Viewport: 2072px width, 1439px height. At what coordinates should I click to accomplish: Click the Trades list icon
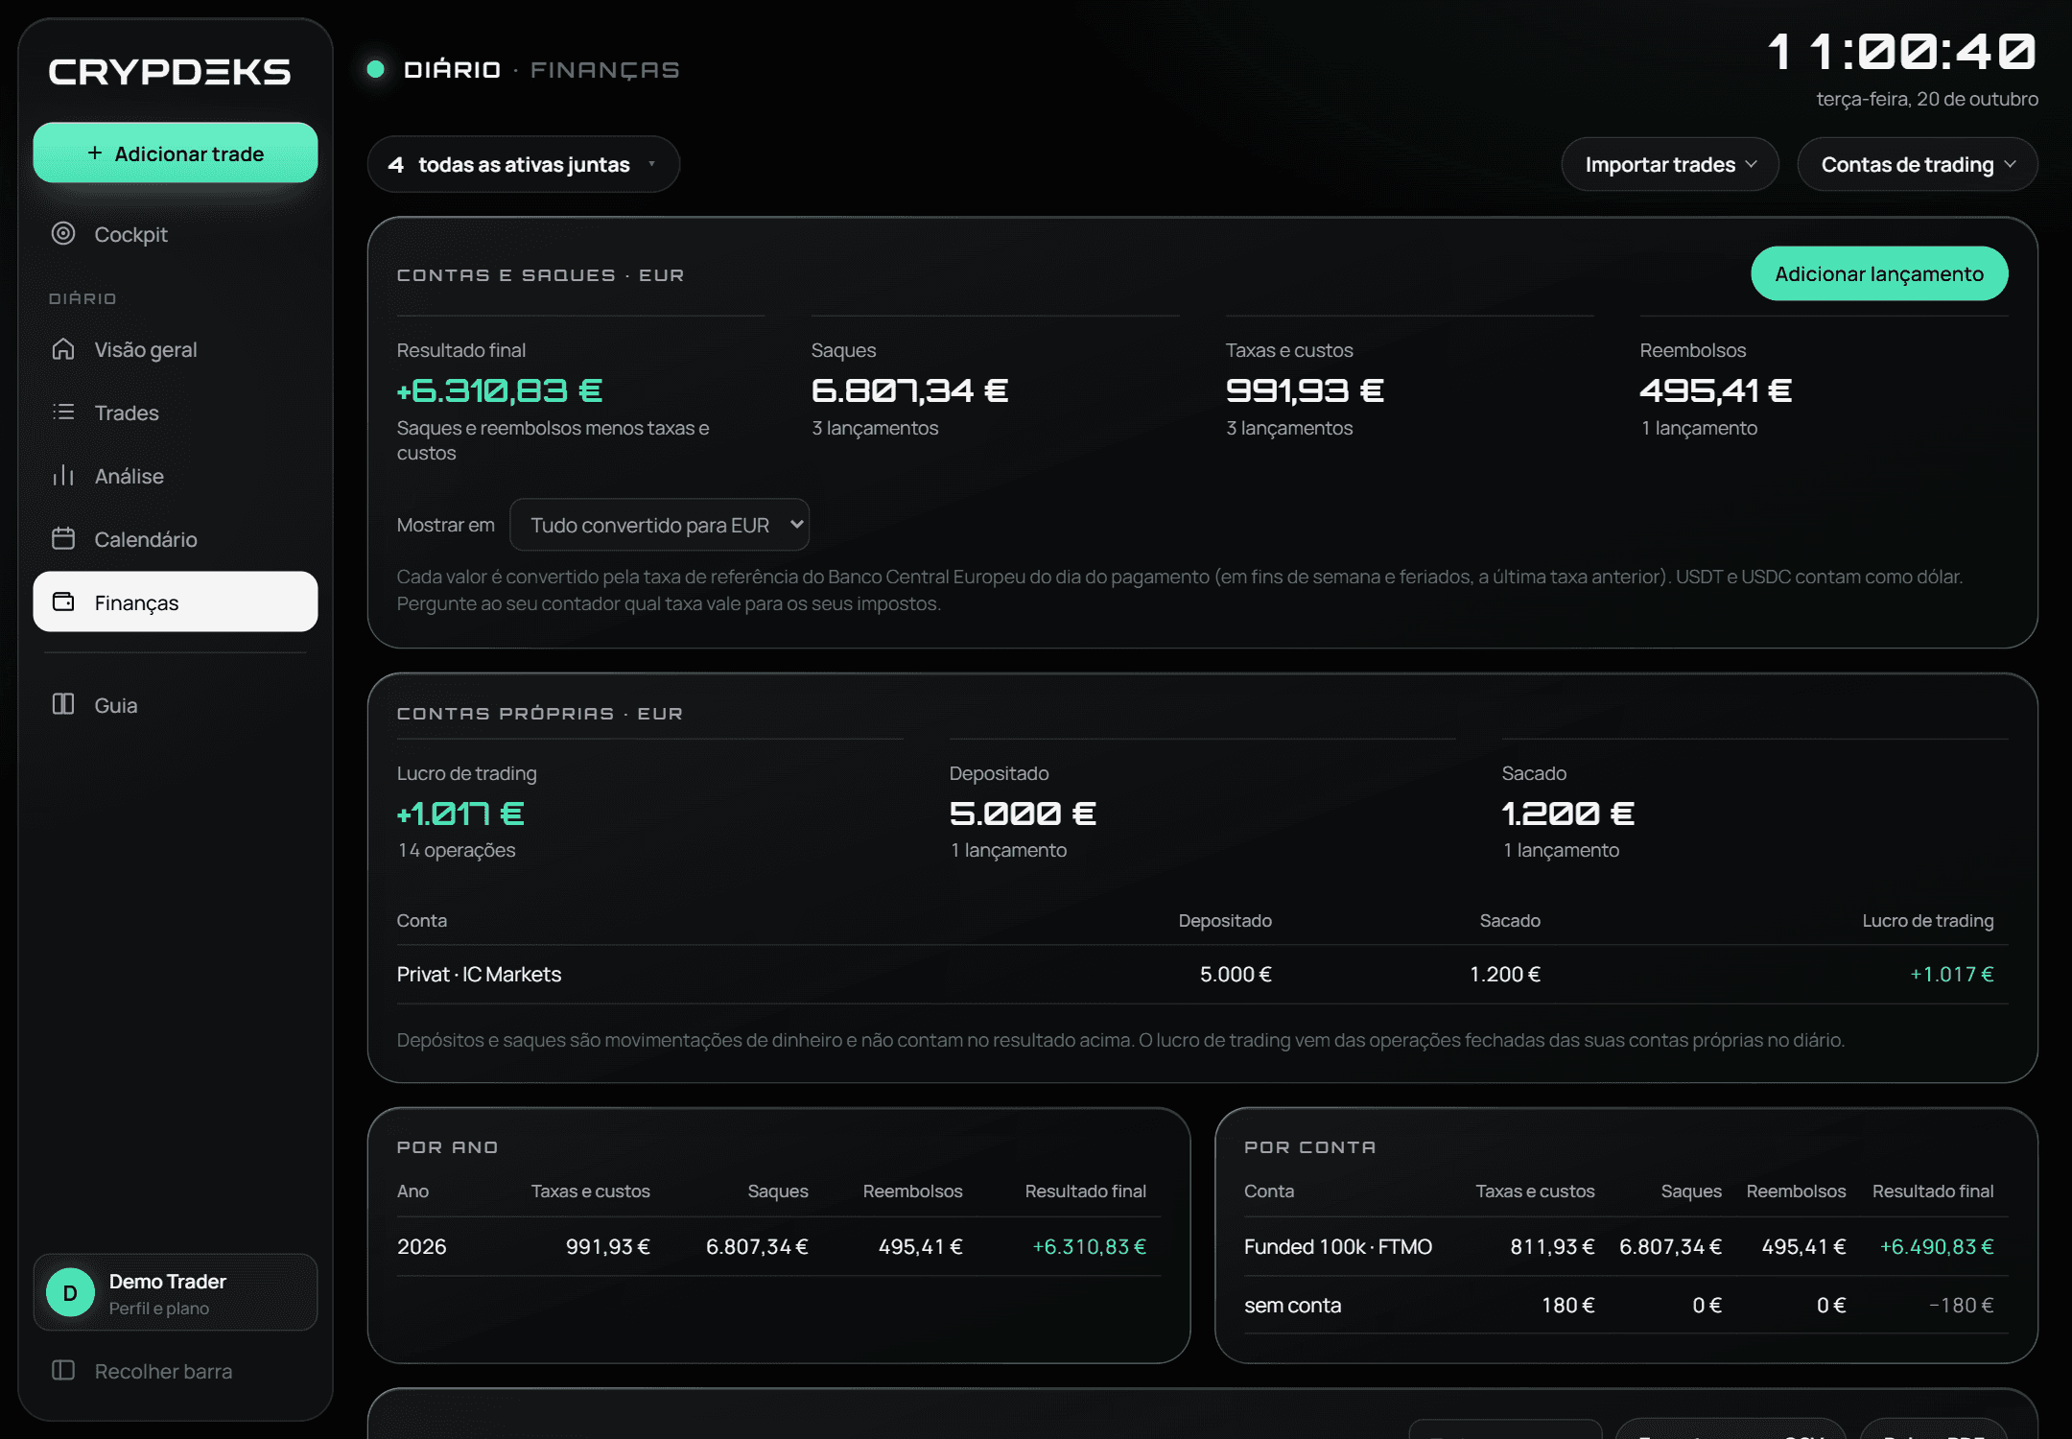(63, 412)
